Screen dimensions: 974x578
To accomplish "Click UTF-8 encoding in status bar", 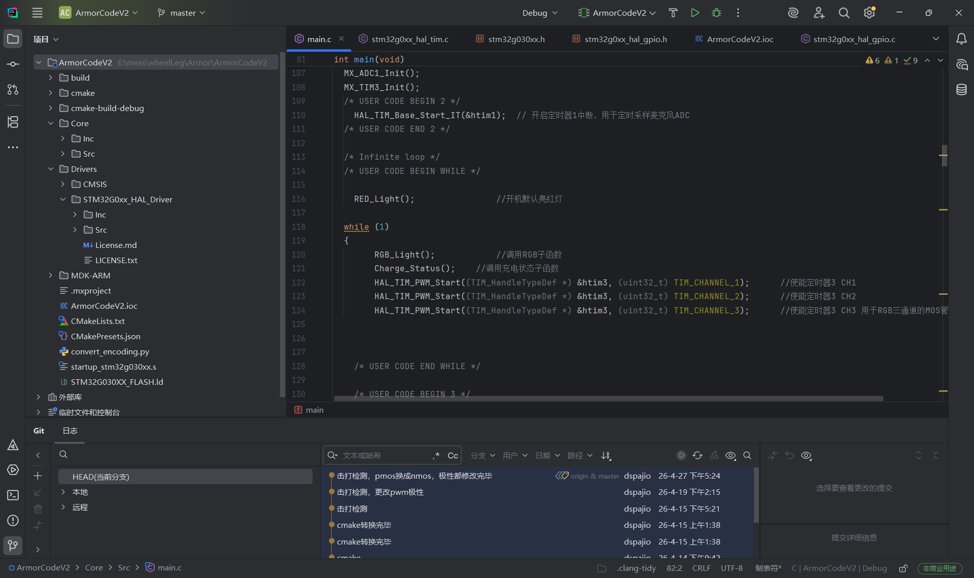I will [x=732, y=568].
